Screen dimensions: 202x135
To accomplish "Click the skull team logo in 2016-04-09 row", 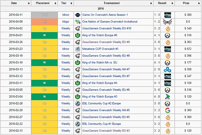I will click(x=167, y=22).
